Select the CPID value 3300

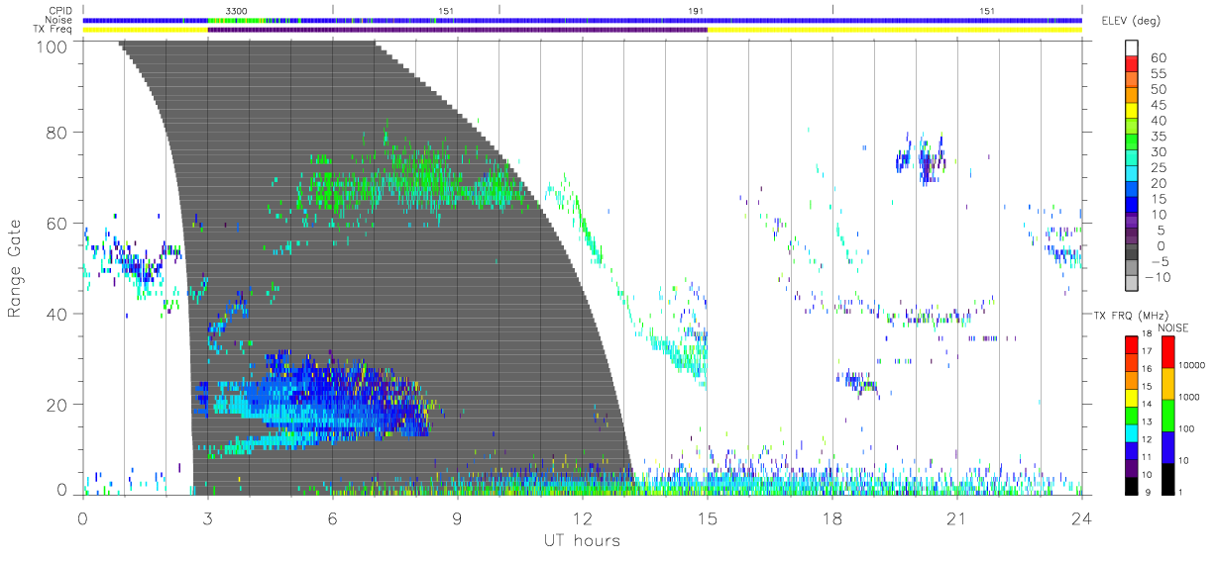[x=236, y=10]
